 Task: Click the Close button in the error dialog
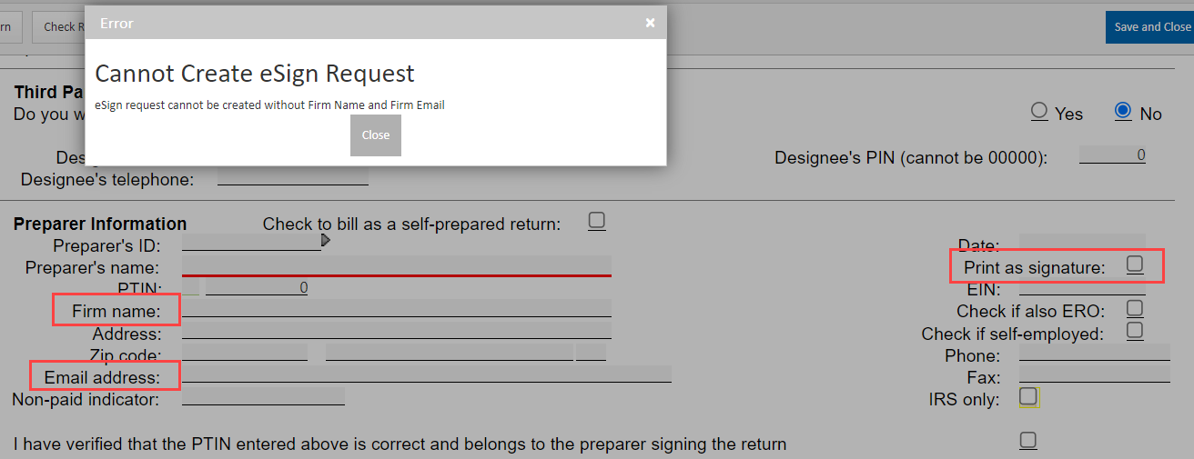(375, 135)
